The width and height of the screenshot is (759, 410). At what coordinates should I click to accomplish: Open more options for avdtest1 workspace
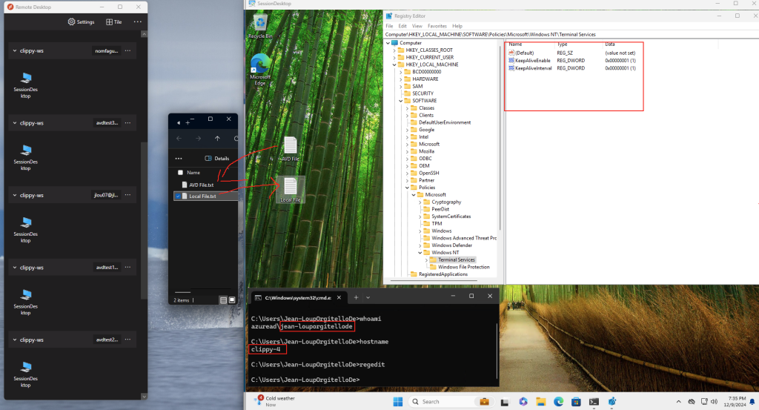coord(127,267)
